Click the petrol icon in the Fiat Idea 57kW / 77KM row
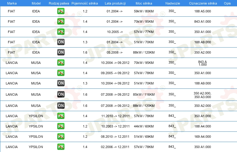The width and height of the screenshot is (237, 152). pos(61,32)
